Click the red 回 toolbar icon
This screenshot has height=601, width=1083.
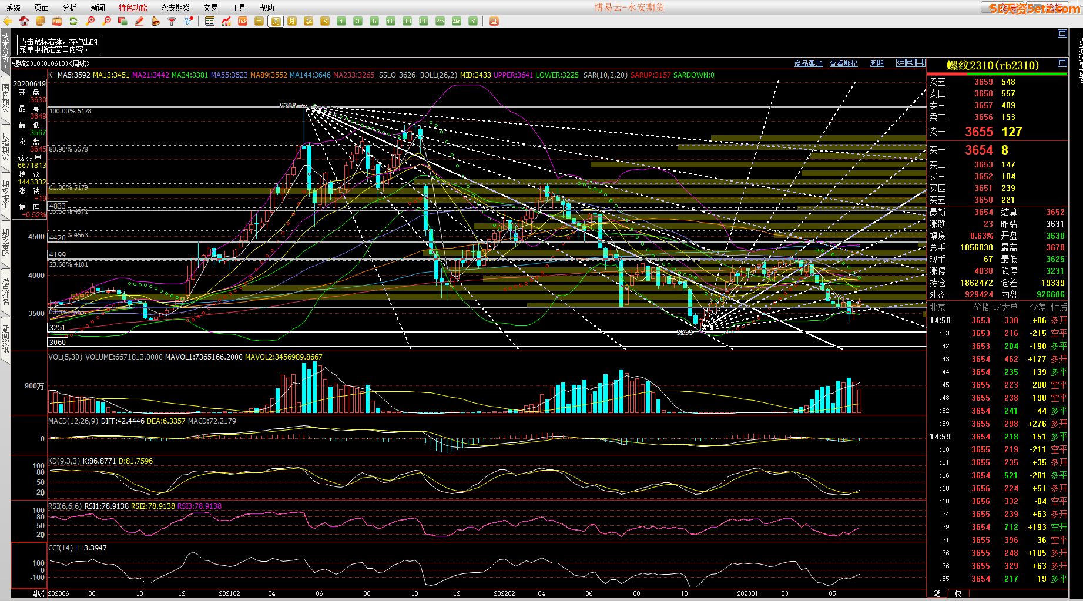494,21
